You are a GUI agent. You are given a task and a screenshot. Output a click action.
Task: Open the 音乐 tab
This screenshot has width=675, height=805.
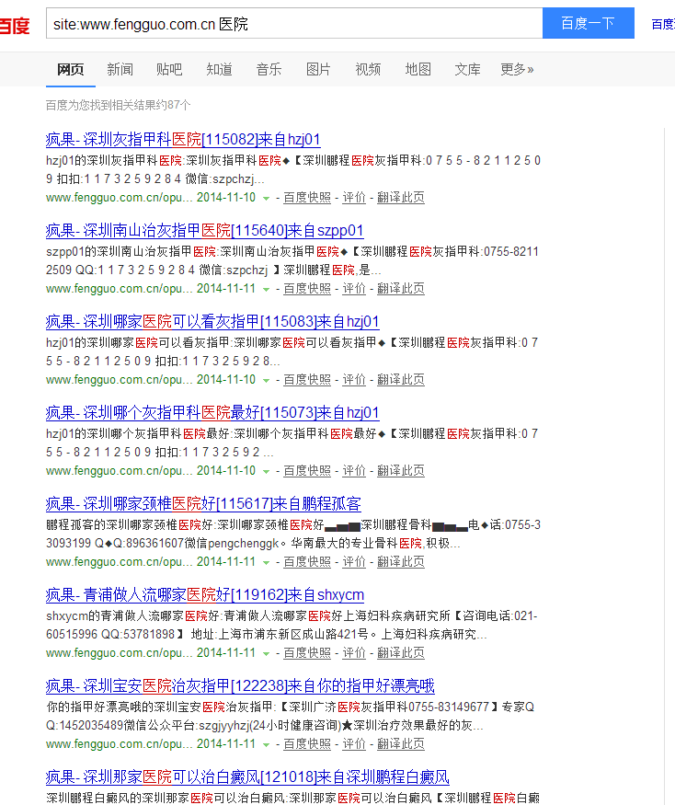pyautogui.click(x=269, y=69)
